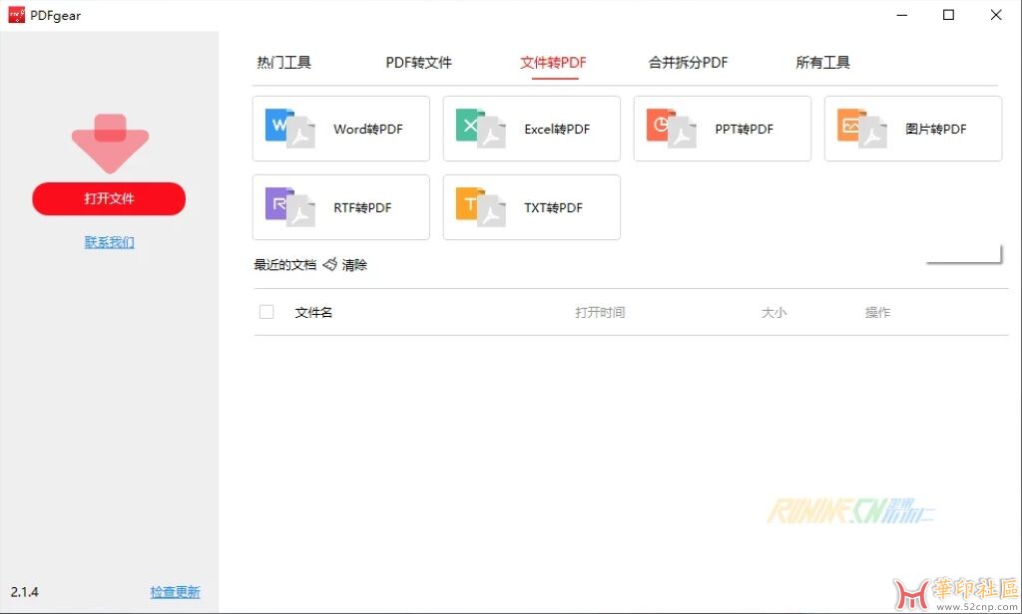Choose the PPT转PDF label
This screenshot has height=614, width=1022.
pos(745,129)
